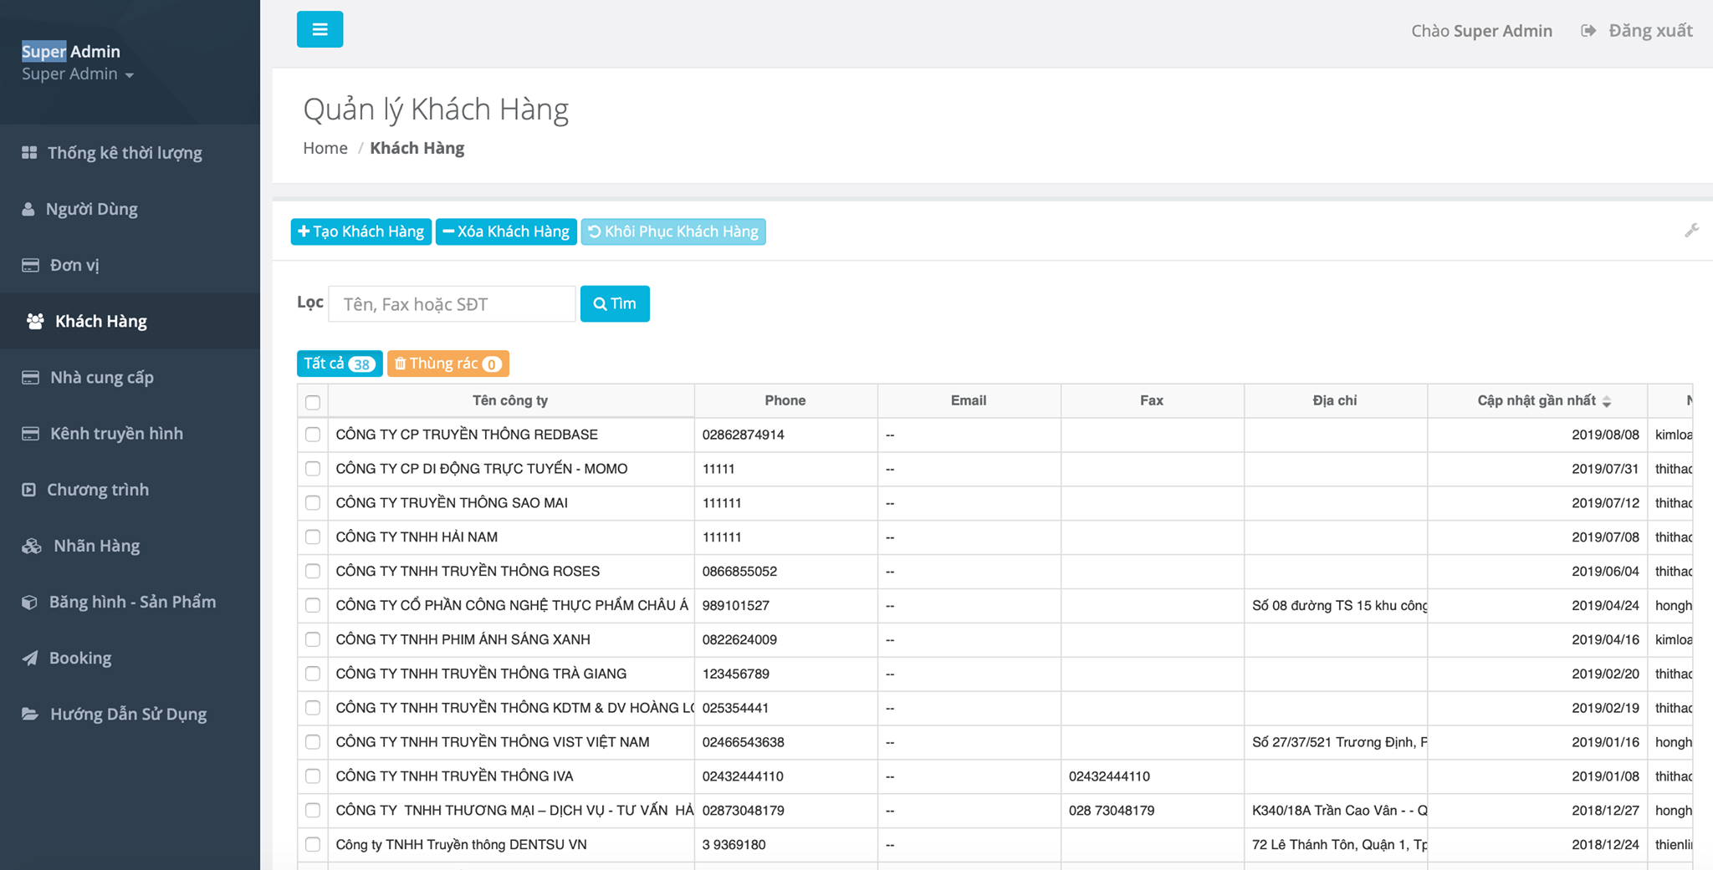Click the Người Dùng user icon
The width and height of the screenshot is (1713, 870).
point(28,209)
